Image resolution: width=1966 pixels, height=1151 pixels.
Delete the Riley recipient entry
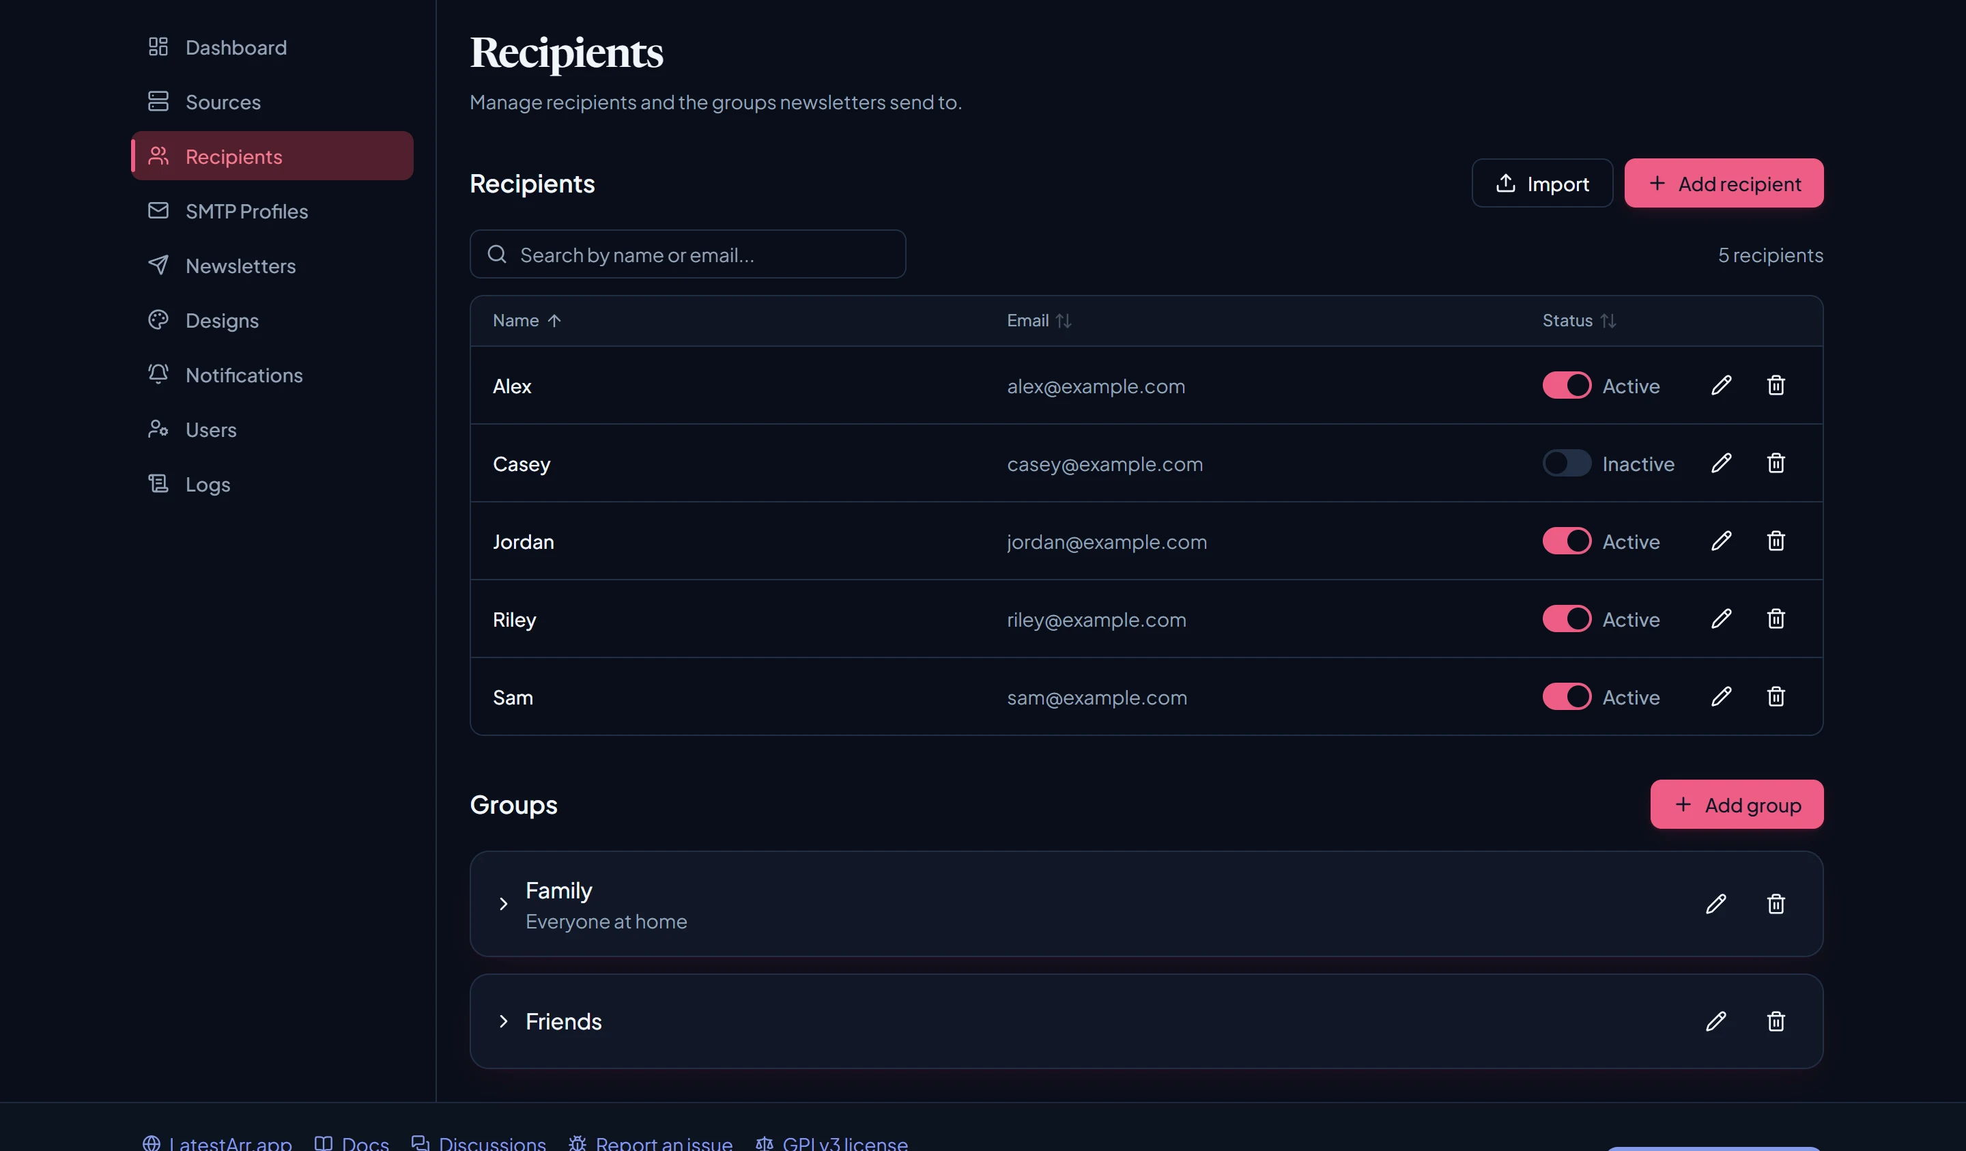[x=1776, y=619]
